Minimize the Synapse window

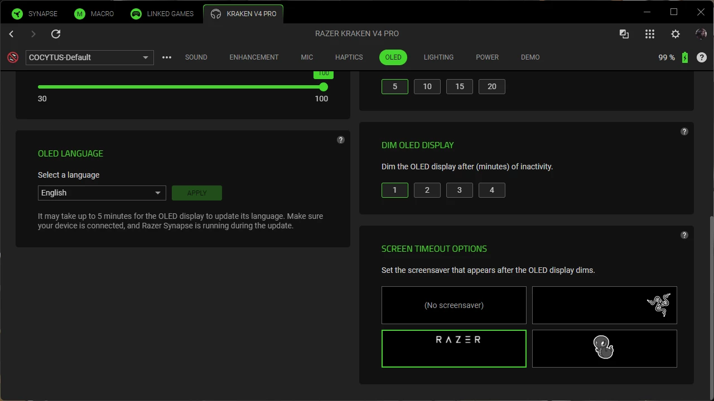coord(647,12)
